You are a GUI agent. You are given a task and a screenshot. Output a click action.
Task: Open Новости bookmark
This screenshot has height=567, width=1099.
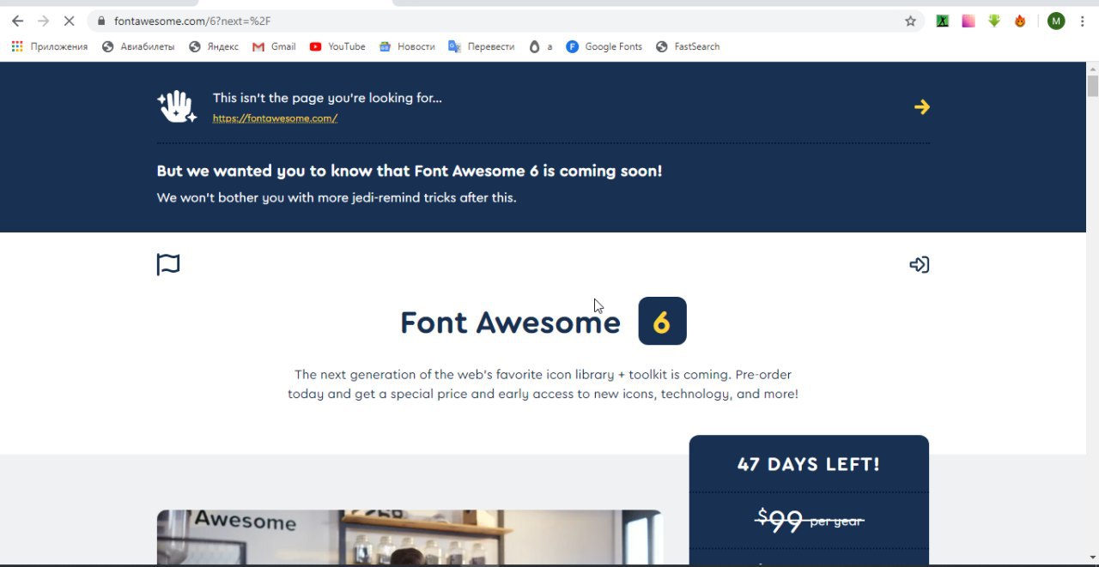pyautogui.click(x=407, y=46)
